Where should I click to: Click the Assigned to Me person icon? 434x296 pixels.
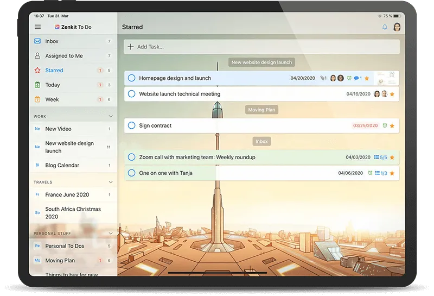(x=37, y=55)
